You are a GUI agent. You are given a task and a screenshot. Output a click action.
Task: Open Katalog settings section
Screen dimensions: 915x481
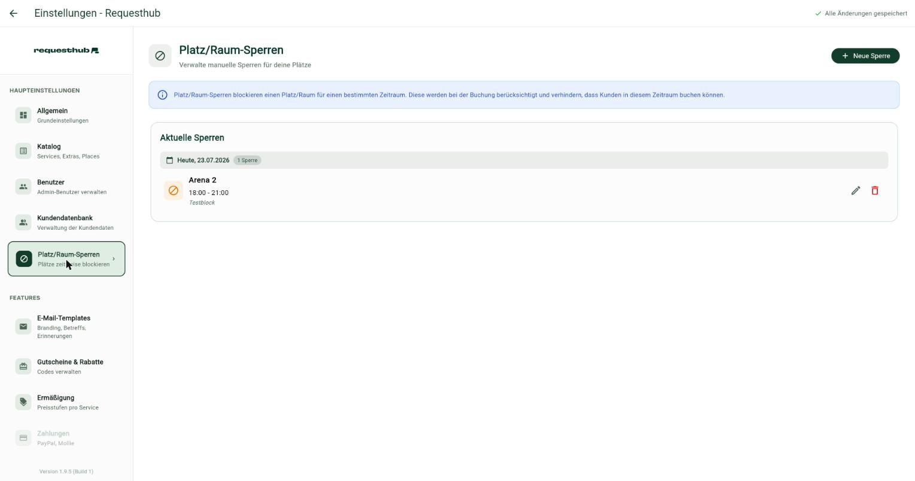point(66,151)
